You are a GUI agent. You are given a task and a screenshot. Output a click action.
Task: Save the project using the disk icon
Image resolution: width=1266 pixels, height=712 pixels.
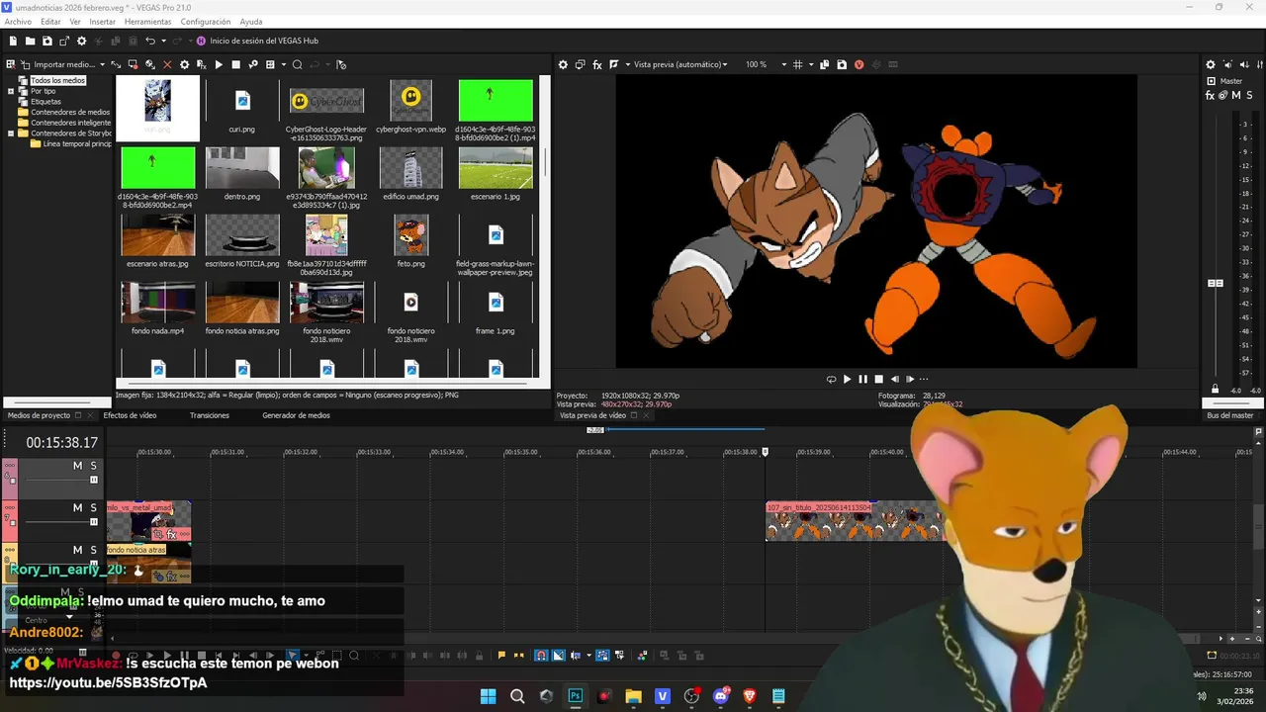tap(46, 41)
